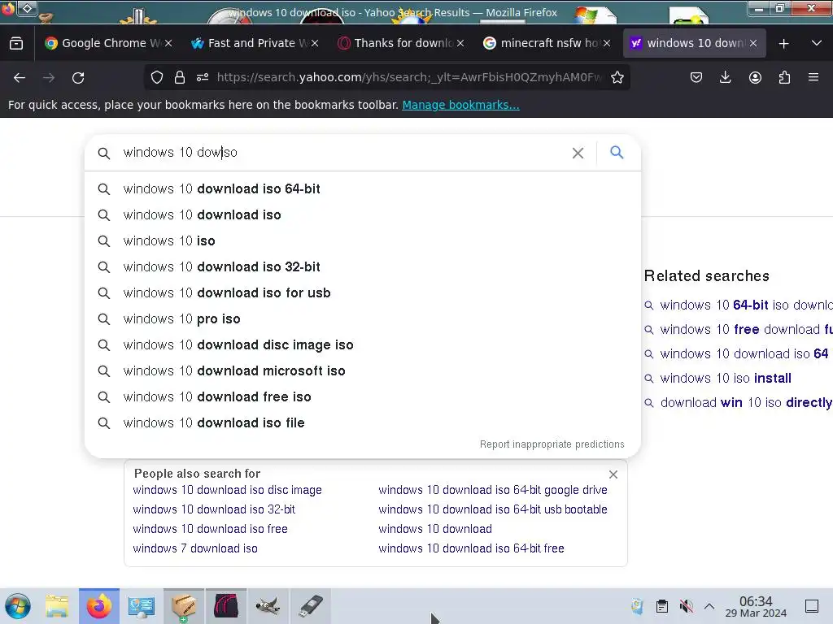Clear the Yahoo search box text
The height and width of the screenshot is (624, 833).
point(578,153)
